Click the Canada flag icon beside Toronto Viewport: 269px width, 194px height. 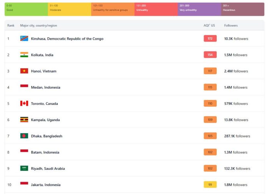coord(24,103)
